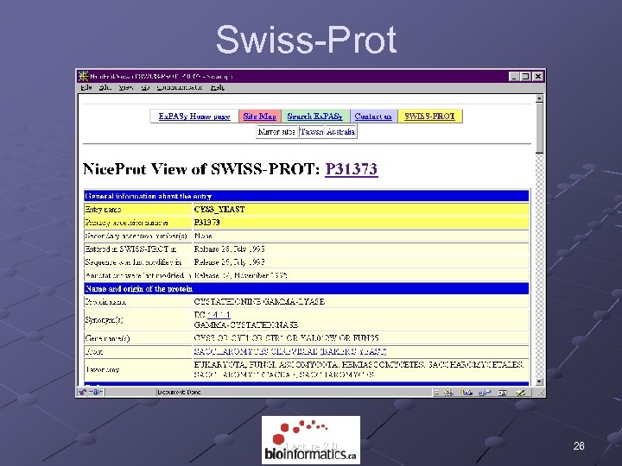Viewport: 622px width, 466px height.
Task: Click the Netscape window title bar icon
Action: coord(83,76)
